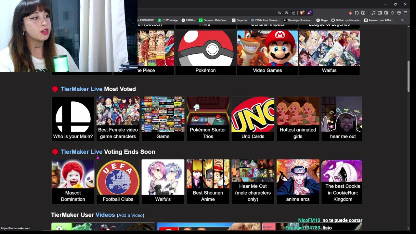Open Leo AI sparkle icon
Viewport: 416px width, 234px height.
point(393,13)
